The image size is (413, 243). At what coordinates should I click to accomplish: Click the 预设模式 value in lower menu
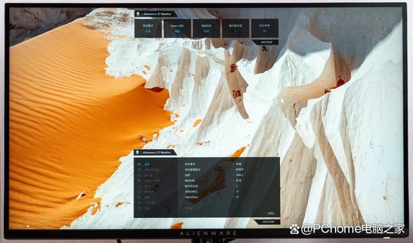coord(239,164)
